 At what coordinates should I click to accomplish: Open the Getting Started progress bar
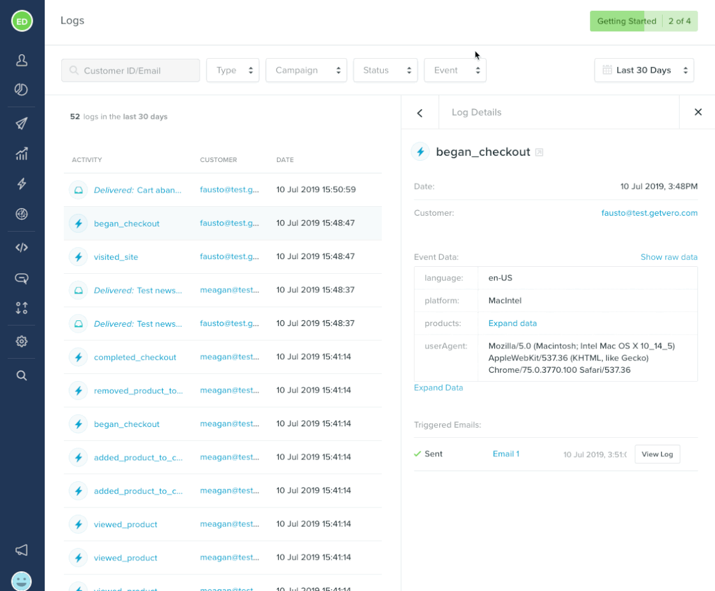pos(643,21)
